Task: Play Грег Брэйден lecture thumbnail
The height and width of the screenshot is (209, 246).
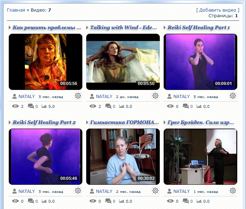Action: pos(200,157)
